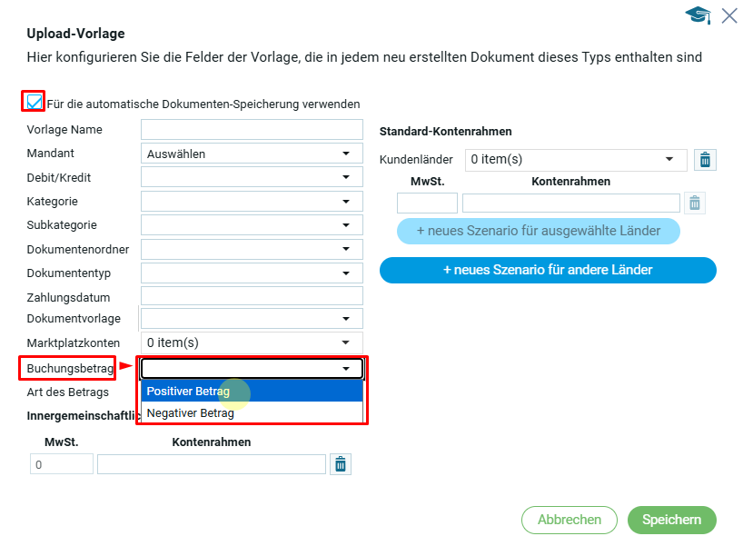The height and width of the screenshot is (546, 743).
Task: Open the Mandant dropdown
Action: (252, 154)
